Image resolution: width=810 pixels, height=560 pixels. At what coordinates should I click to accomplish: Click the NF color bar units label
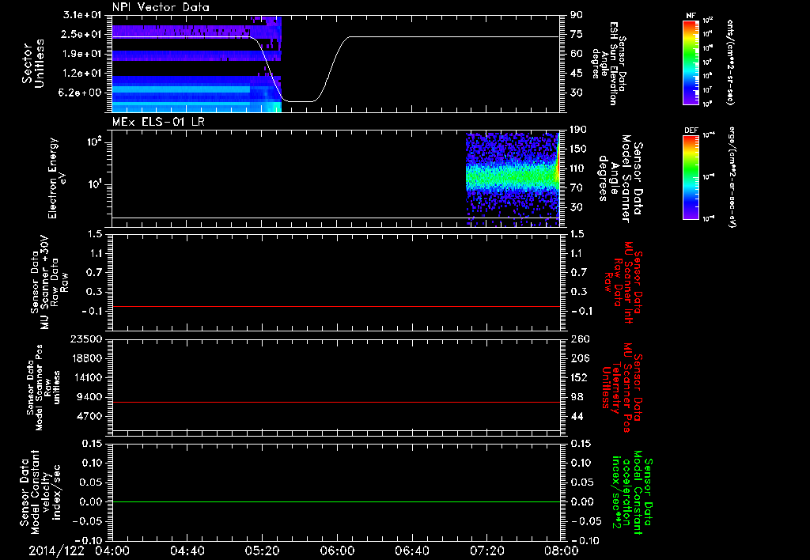(730, 62)
